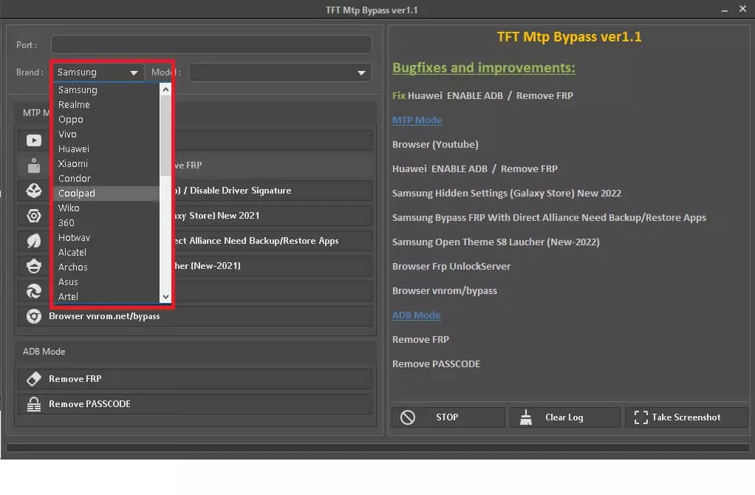
Task: Click the eraser icon next to Remove FRP
Action: click(34, 379)
